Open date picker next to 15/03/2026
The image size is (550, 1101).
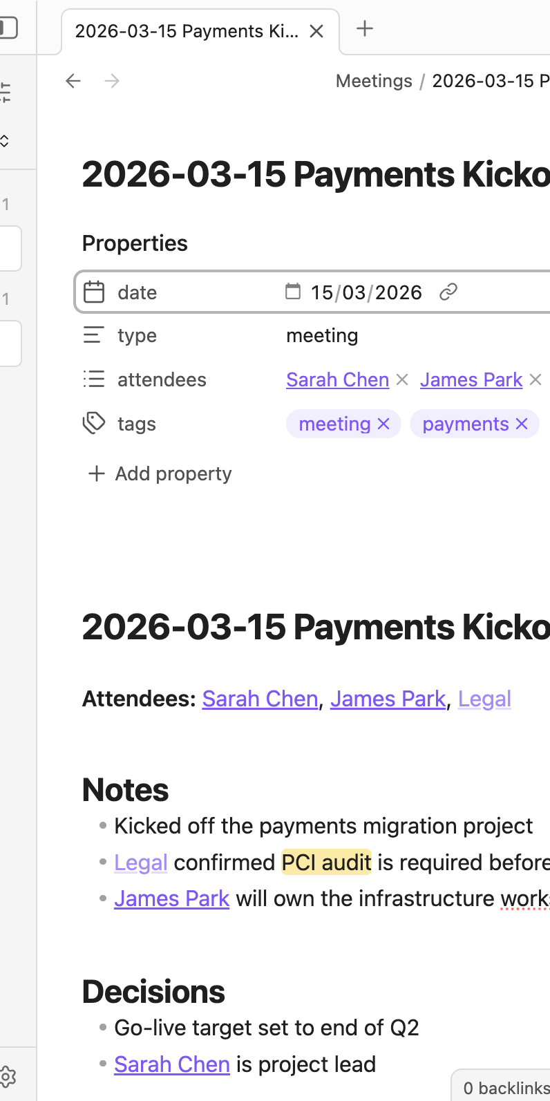(293, 291)
